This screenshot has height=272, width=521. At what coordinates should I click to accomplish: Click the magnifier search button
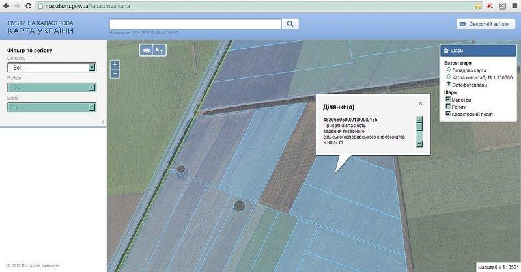[x=290, y=24]
